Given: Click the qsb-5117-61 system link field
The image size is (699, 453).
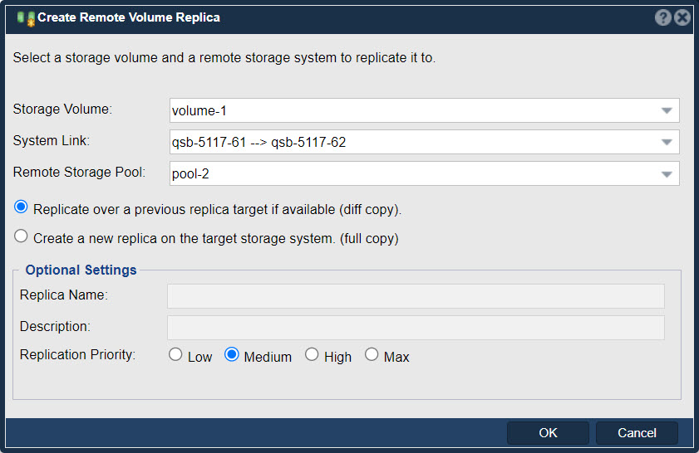Looking at the screenshot, I should pos(425,143).
